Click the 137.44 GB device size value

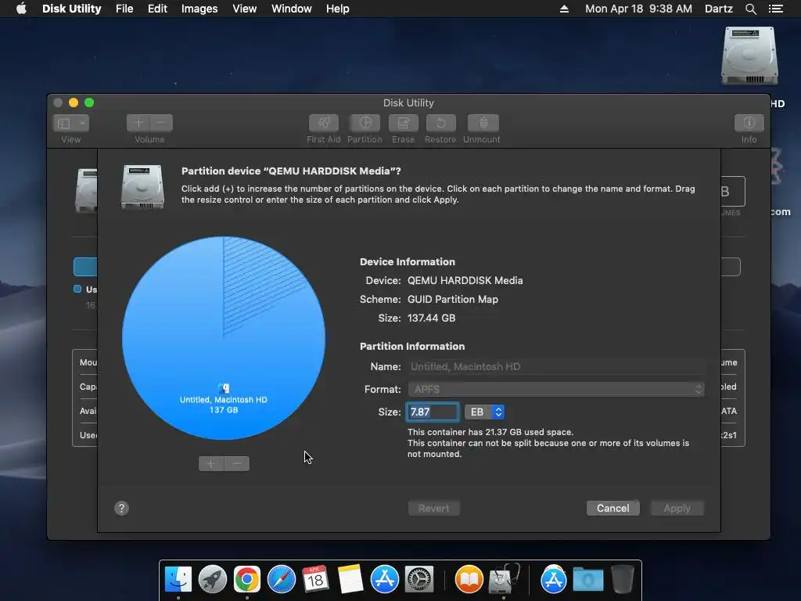point(431,318)
